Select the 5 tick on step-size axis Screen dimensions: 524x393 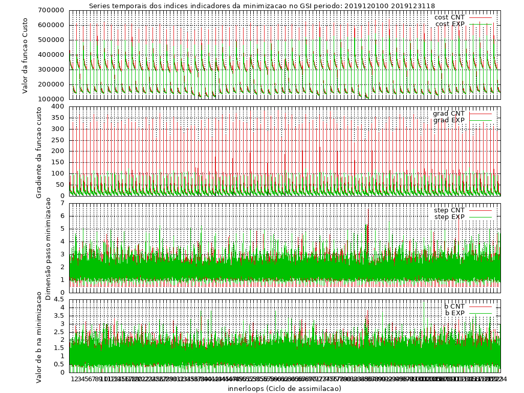[x=62, y=229]
